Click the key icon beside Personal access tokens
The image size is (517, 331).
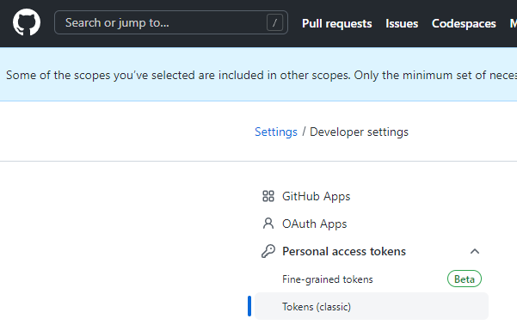click(268, 251)
